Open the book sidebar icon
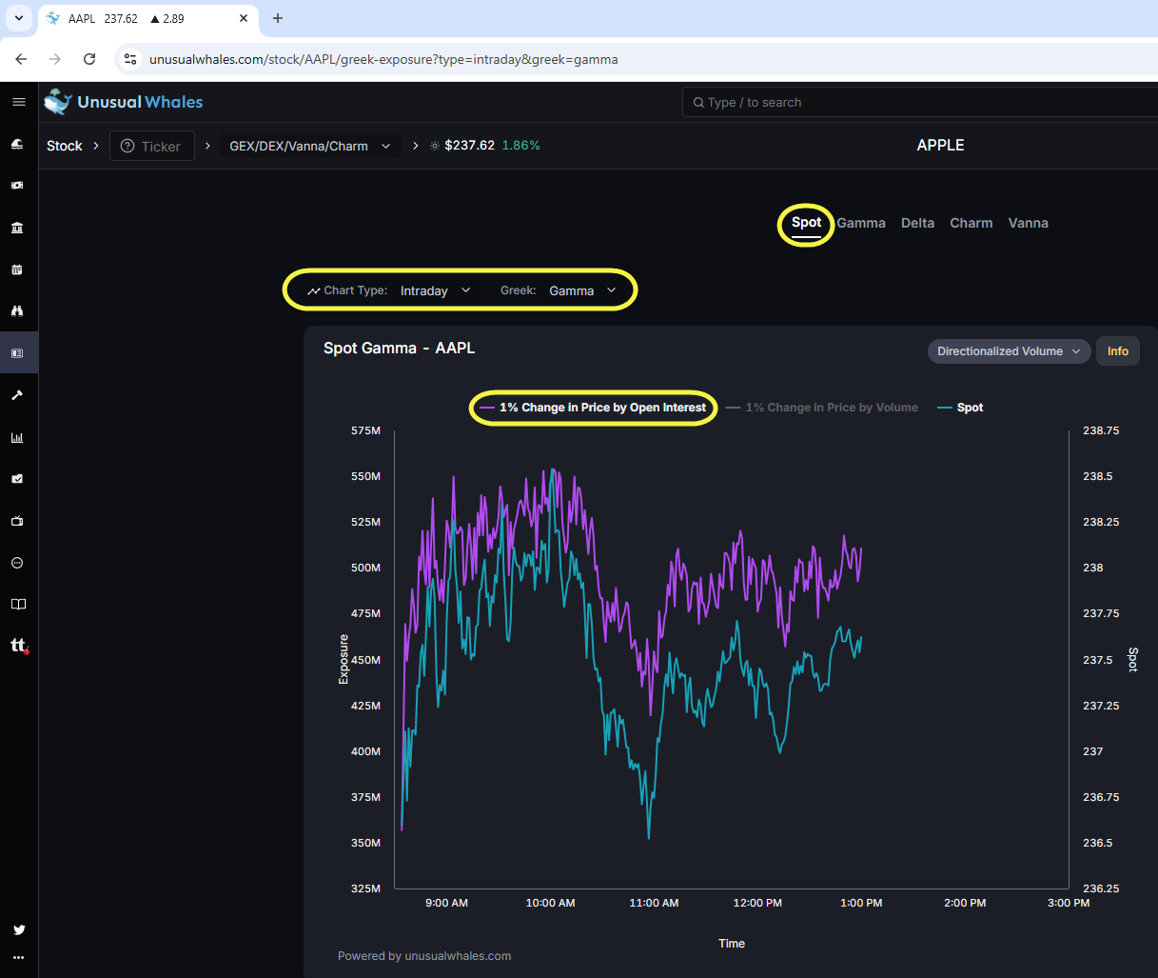This screenshot has height=978, width=1158. [18, 605]
